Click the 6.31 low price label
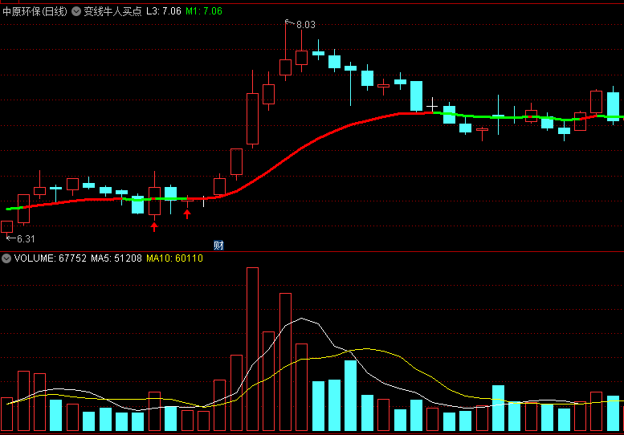Viewport: 624px width, 435px height. (26, 239)
